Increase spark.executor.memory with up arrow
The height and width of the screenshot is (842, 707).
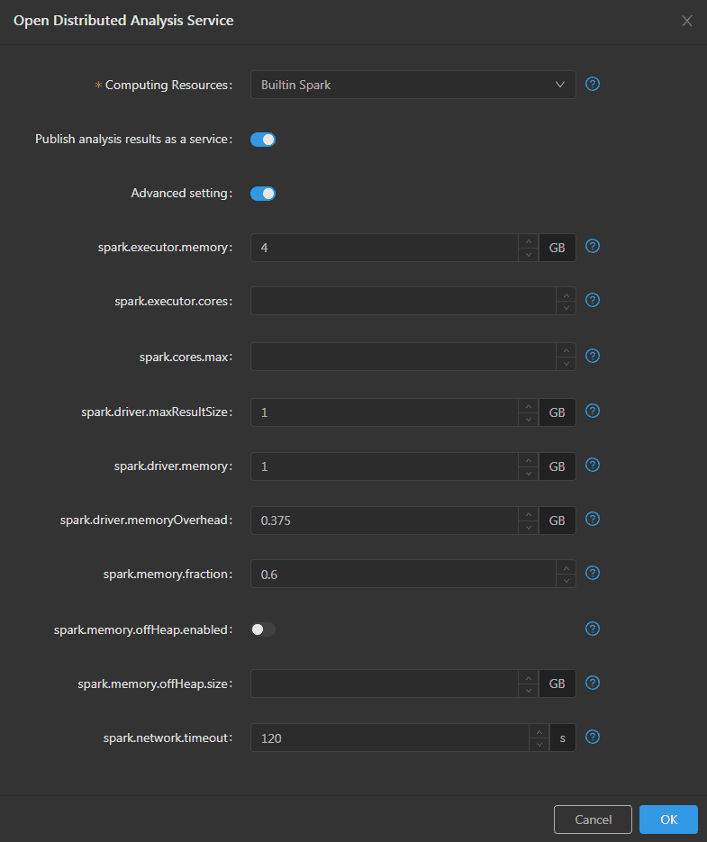click(528, 240)
